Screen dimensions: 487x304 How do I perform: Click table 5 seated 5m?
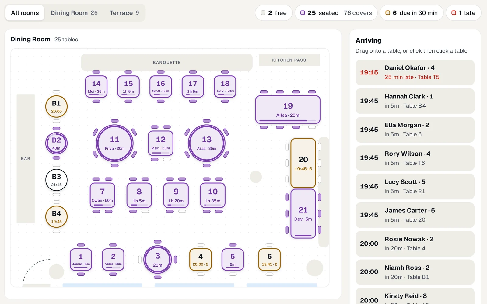click(x=233, y=260)
